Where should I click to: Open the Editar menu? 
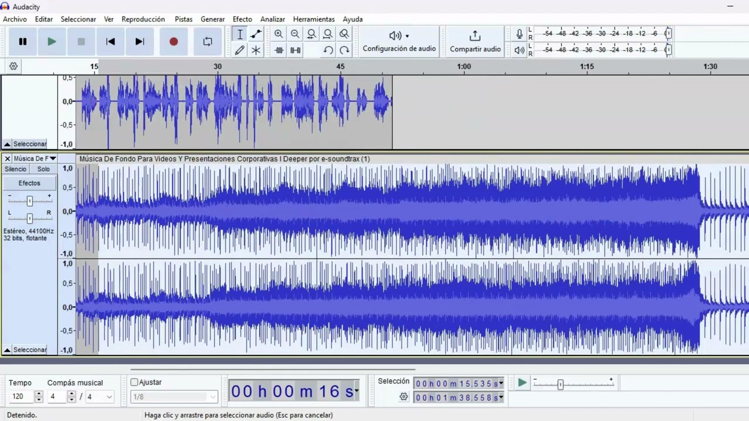[x=44, y=19]
